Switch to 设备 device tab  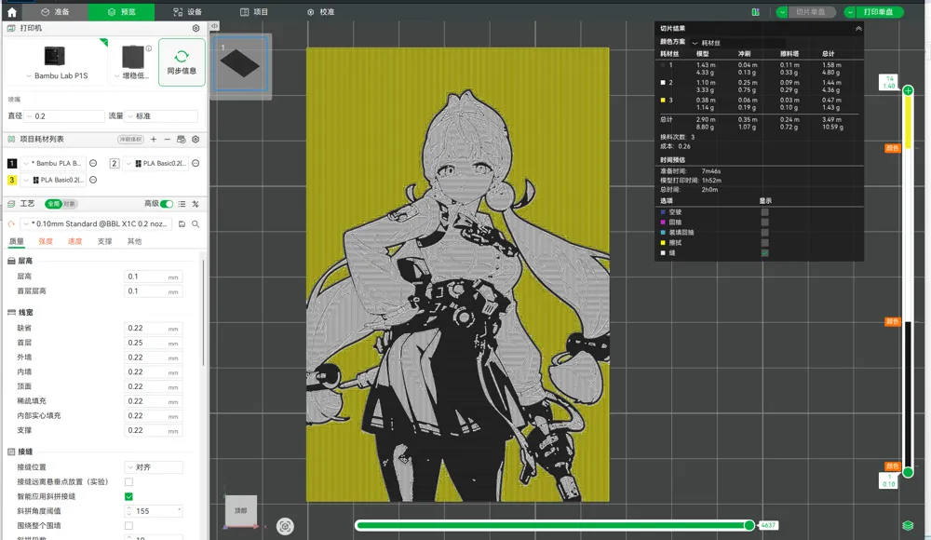pos(188,12)
